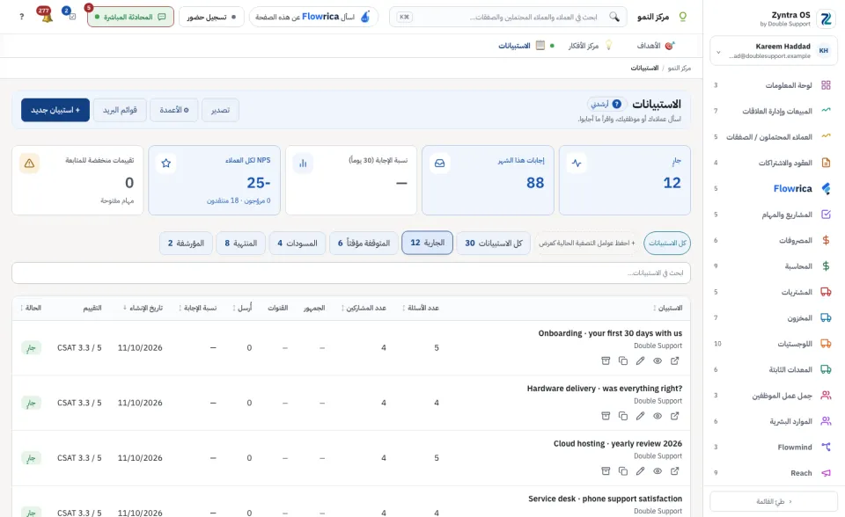Archive the Hardware delivery survey
Screen dimensions: 845x517
tap(606, 416)
